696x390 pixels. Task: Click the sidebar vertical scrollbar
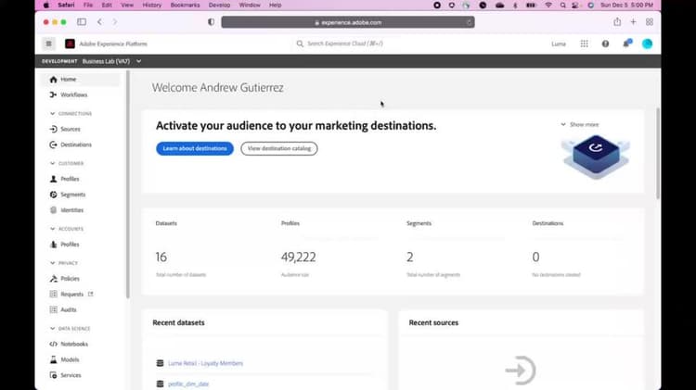point(128,184)
